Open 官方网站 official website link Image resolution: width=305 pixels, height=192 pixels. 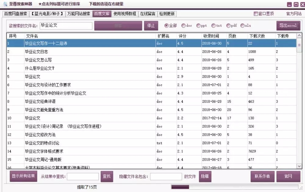[295, 13]
